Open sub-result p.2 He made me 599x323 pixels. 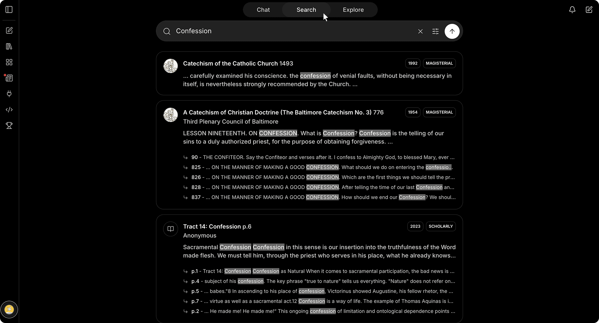(x=319, y=311)
